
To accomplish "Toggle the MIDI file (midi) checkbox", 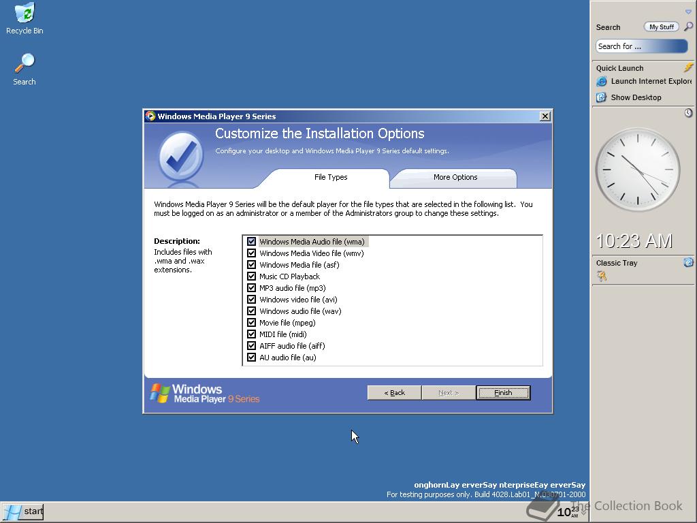I will pyautogui.click(x=252, y=334).
